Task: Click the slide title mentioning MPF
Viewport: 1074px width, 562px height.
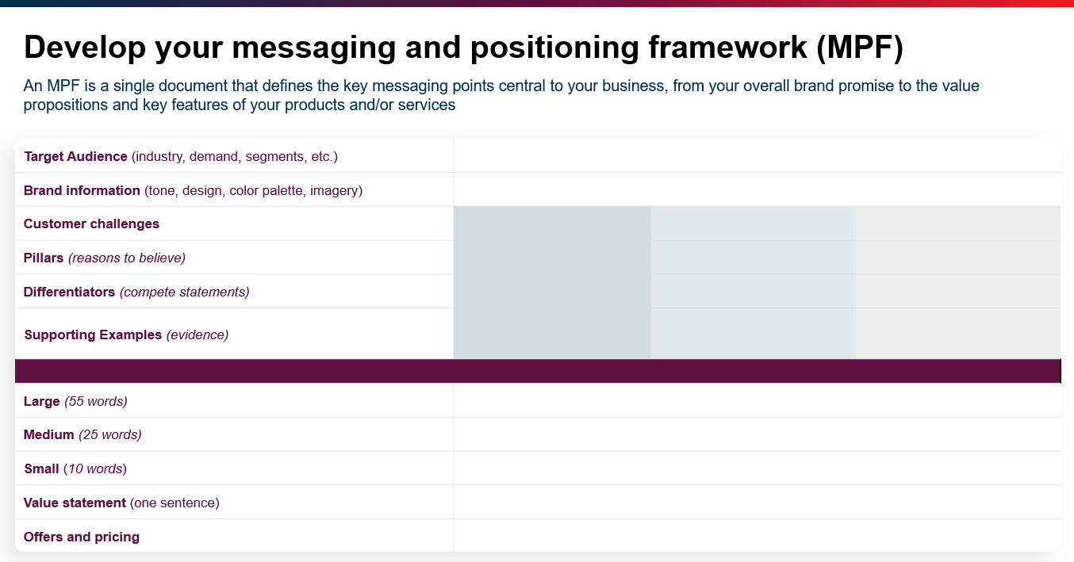Action: point(463,48)
